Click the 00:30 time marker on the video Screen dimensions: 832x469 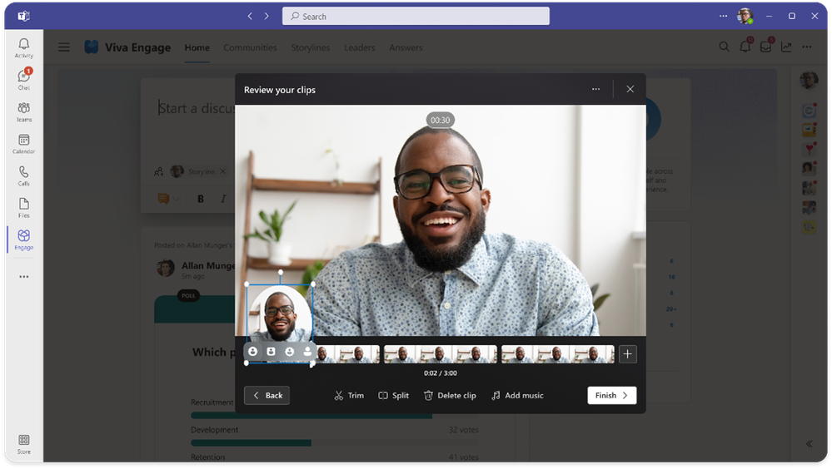(x=440, y=121)
